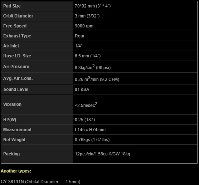Select the 'L145 x H74 mm' value
Viewport: 199px width, 185px height.
click(90, 130)
